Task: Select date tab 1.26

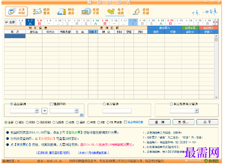Action: click(x=208, y=22)
